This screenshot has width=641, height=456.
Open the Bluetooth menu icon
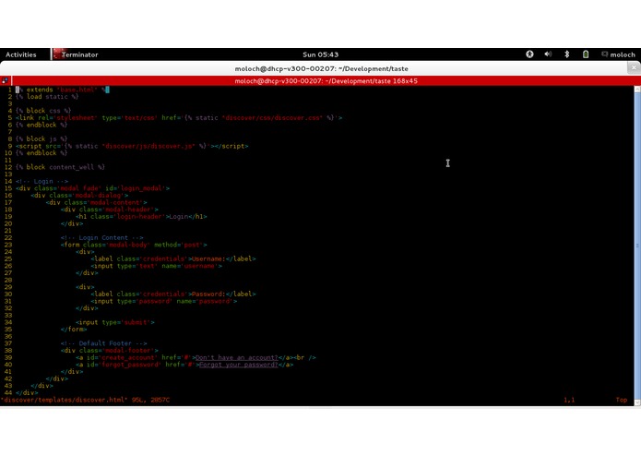pos(567,54)
